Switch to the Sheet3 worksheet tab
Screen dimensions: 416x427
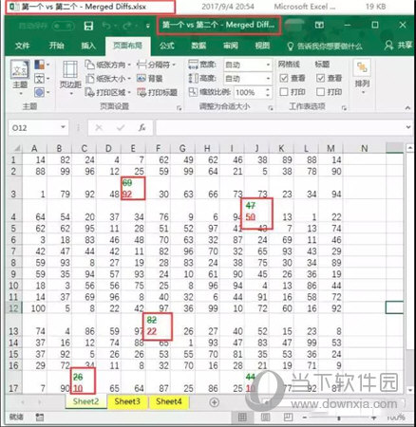127,401
